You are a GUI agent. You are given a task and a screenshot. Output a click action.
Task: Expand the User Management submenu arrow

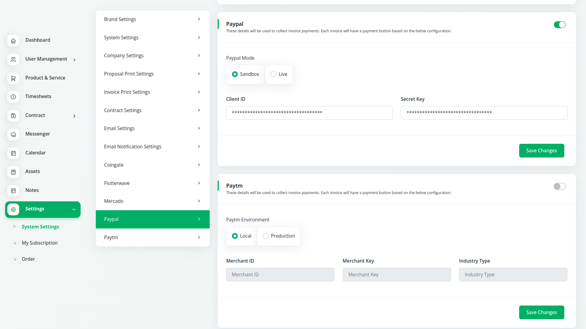point(74,60)
